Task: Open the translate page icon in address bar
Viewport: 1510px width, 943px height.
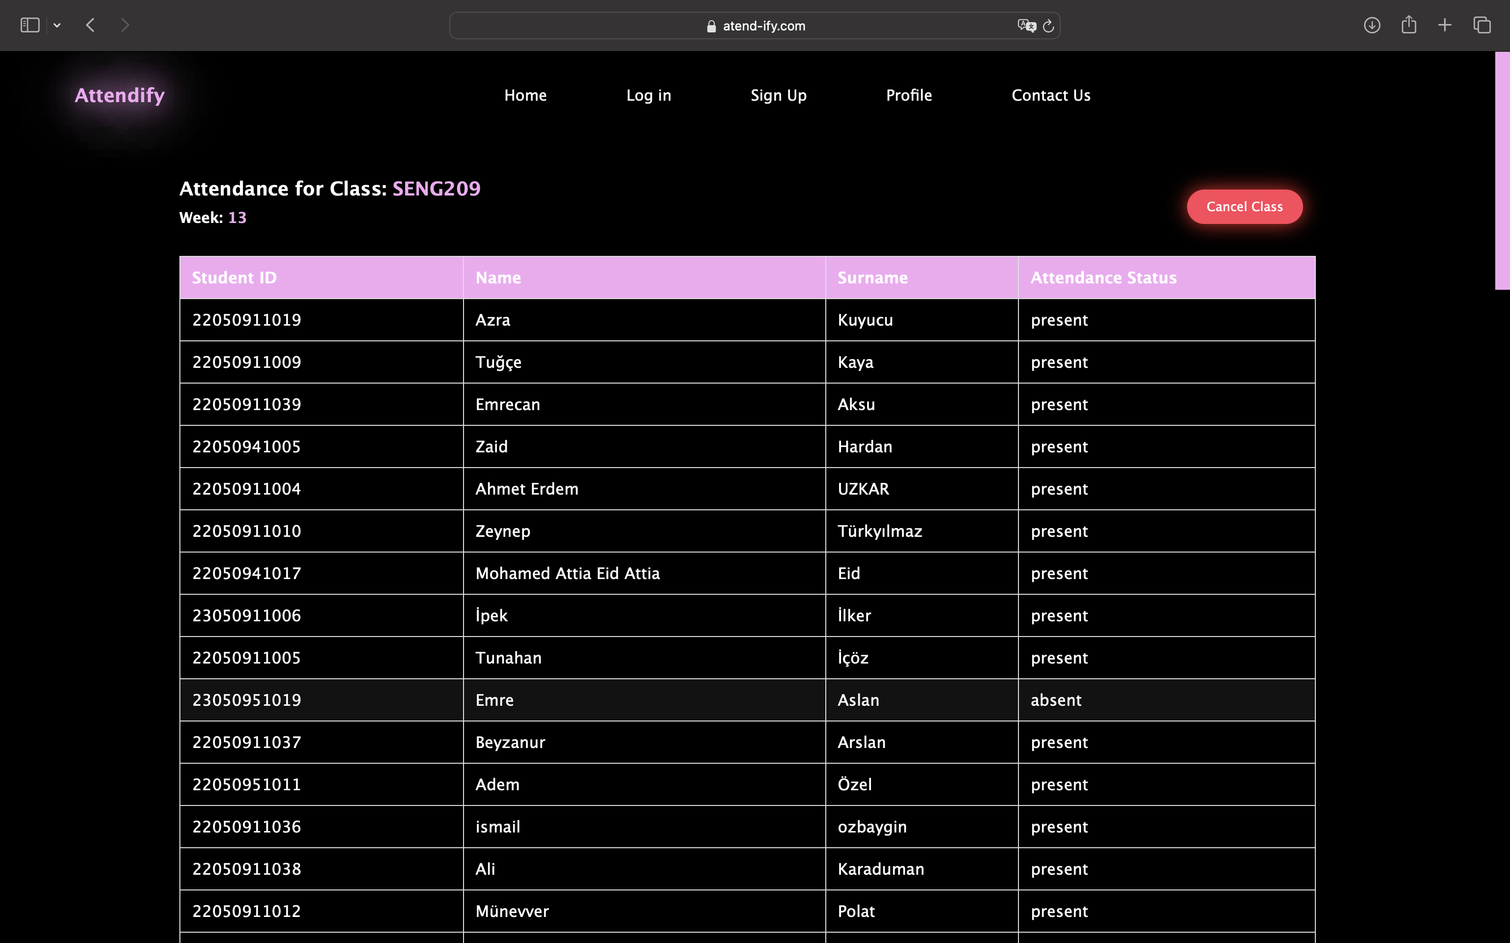Action: pos(1026,26)
